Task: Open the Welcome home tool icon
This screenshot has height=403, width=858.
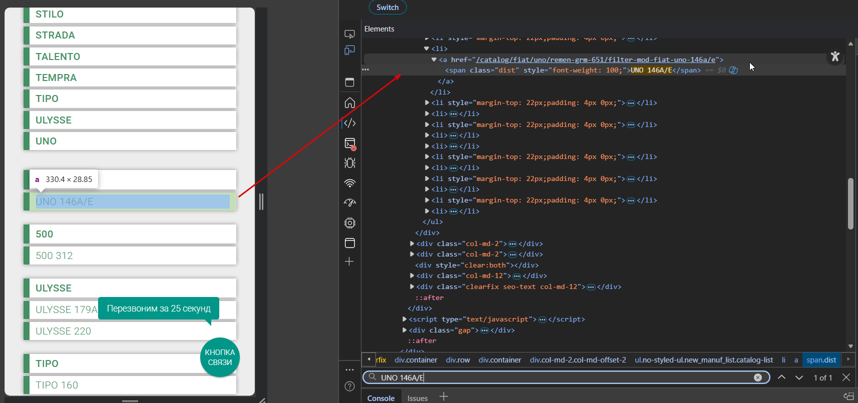Action: pos(349,102)
